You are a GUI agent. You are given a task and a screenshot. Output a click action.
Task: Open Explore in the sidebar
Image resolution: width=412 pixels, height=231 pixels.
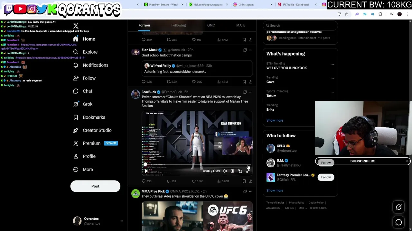(85, 52)
